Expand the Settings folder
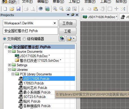This screenshot has height=109, width=129. pyautogui.click(x=9, y=65)
